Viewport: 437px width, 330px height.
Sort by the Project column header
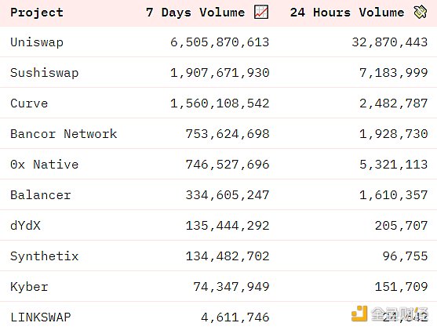pos(37,13)
